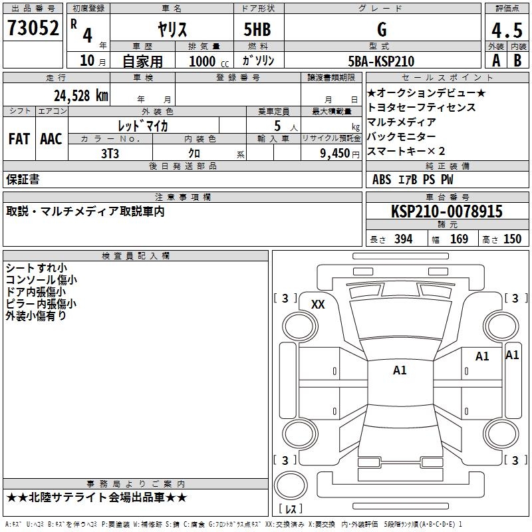Click exterior rating A
Viewport: 532px width, 532px height.
click(x=496, y=61)
